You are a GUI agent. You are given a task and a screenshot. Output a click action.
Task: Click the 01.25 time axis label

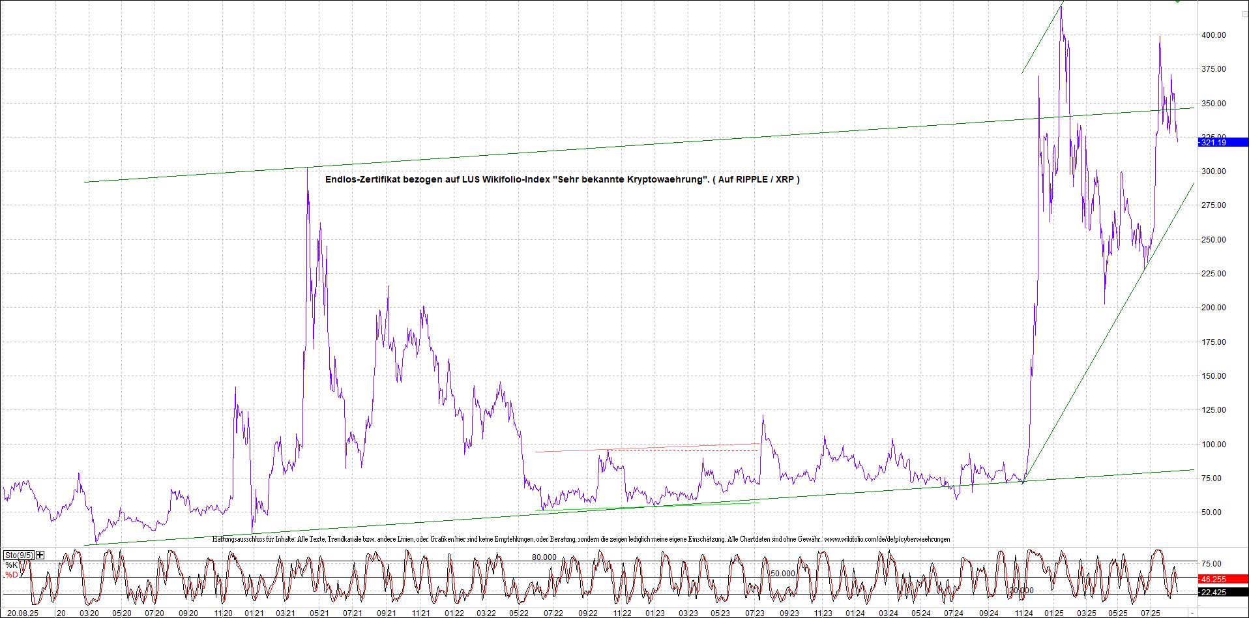pyautogui.click(x=1054, y=613)
